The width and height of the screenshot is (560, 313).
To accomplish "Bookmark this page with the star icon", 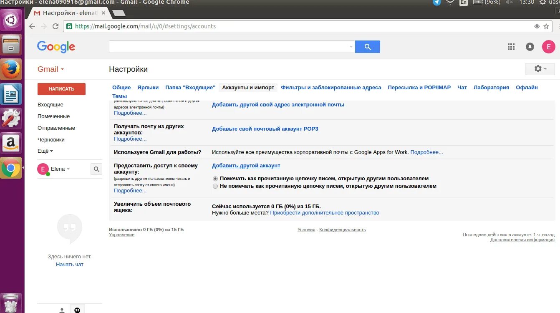I will click(x=546, y=26).
